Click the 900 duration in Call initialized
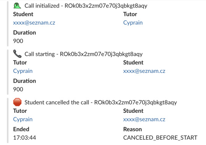This screenshot has width=206, height=145. point(18,41)
